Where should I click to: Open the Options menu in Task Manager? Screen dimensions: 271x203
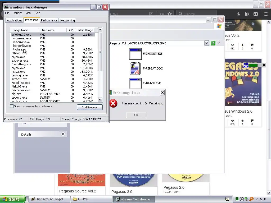tap(17, 13)
